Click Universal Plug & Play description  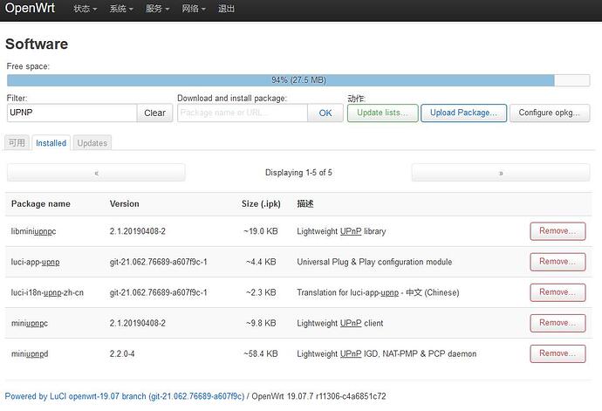[x=374, y=262]
